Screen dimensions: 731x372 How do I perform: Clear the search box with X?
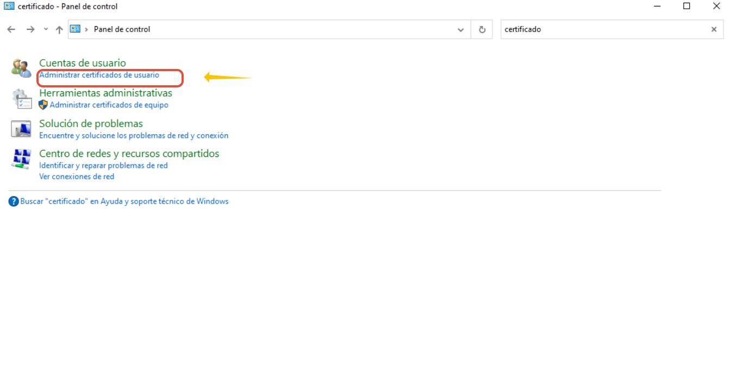(x=714, y=29)
